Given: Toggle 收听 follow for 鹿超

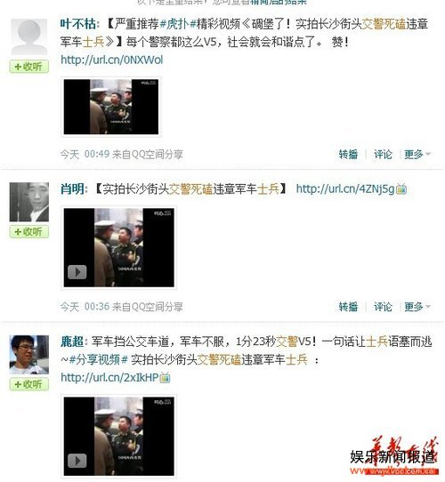Looking at the screenshot, I should tap(29, 384).
